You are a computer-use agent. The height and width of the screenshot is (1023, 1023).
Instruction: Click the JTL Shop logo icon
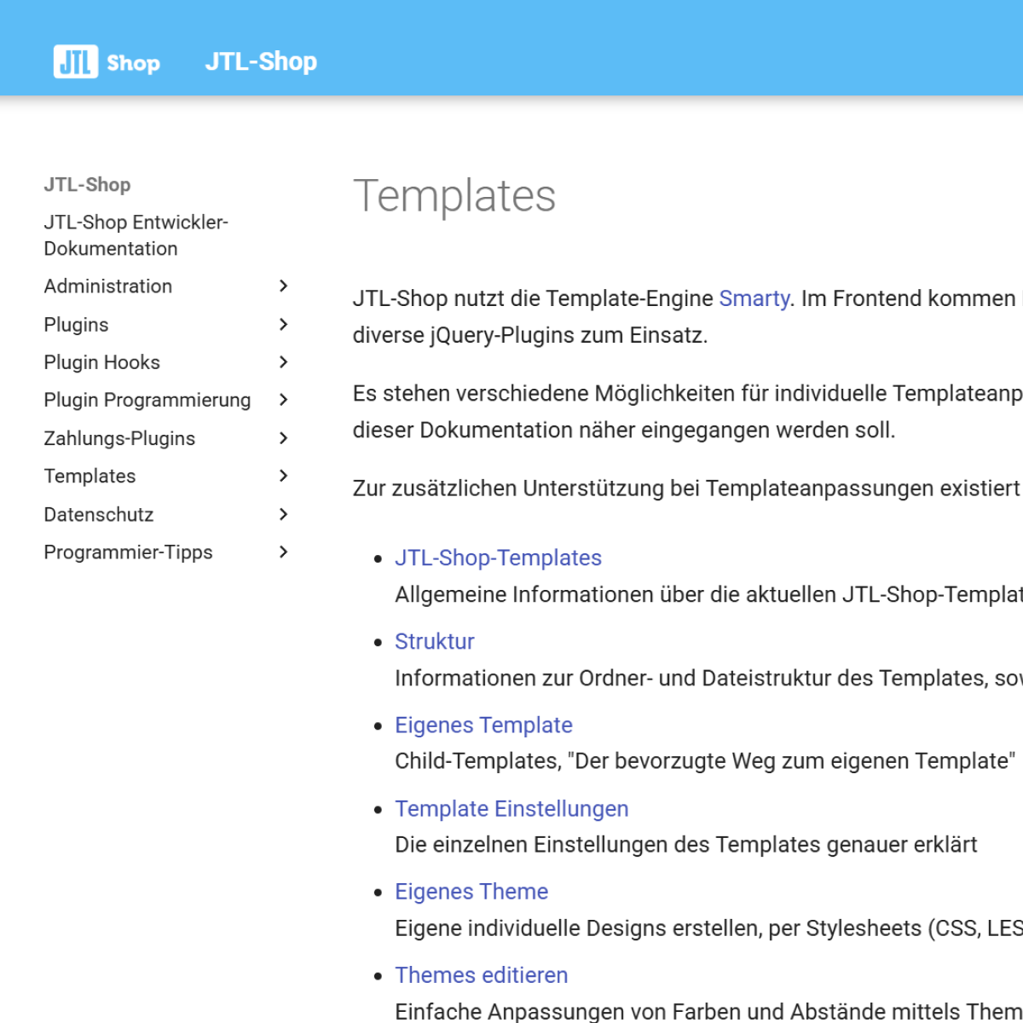click(107, 61)
